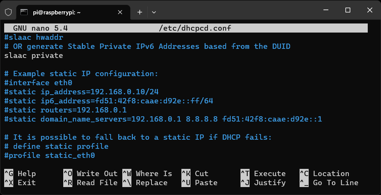Click the shield icon in the title bar
This screenshot has width=381, height=195.
pos(8,12)
